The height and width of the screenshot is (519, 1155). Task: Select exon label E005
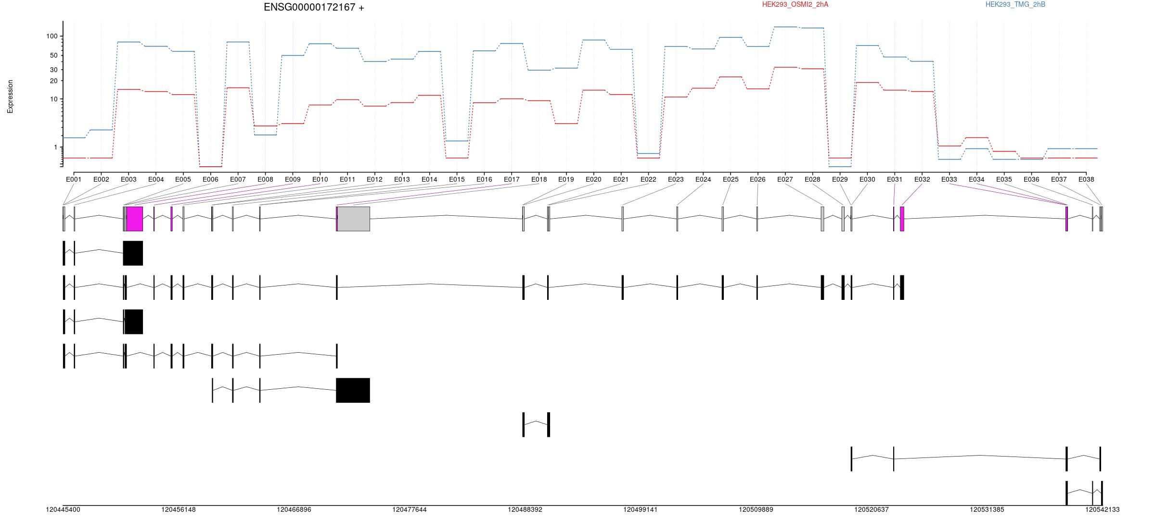[183, 179]
